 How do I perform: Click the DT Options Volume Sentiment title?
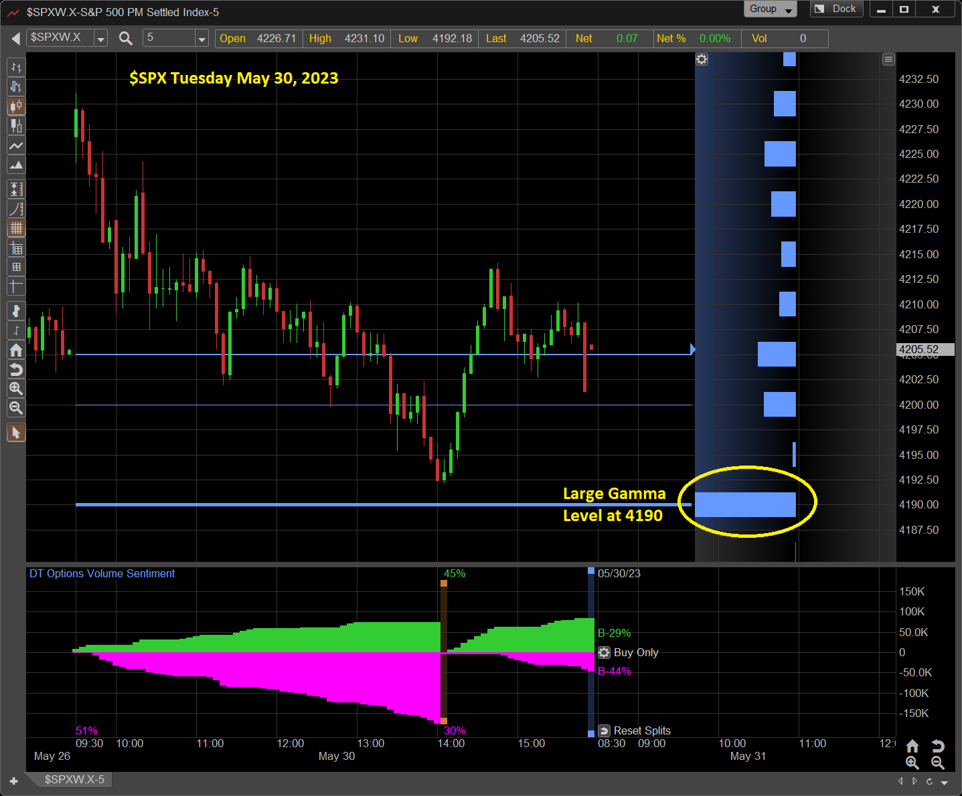(x=102, y=574)
